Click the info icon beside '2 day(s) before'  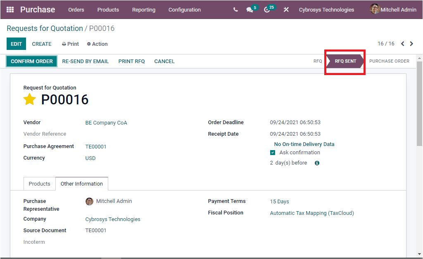coord(316,162)
